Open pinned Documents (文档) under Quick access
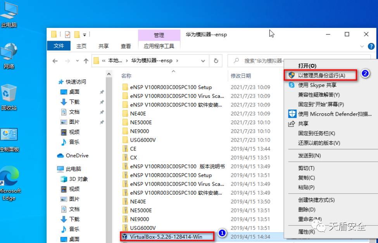 [x=70, y=112]
